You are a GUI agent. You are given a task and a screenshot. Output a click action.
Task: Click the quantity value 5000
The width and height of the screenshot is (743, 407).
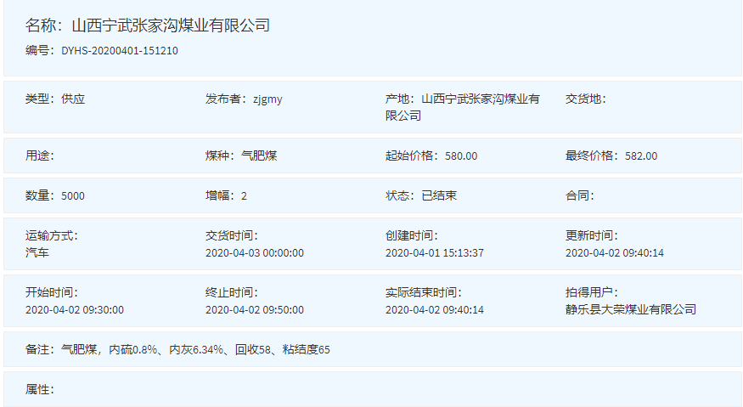pos(73,195)
